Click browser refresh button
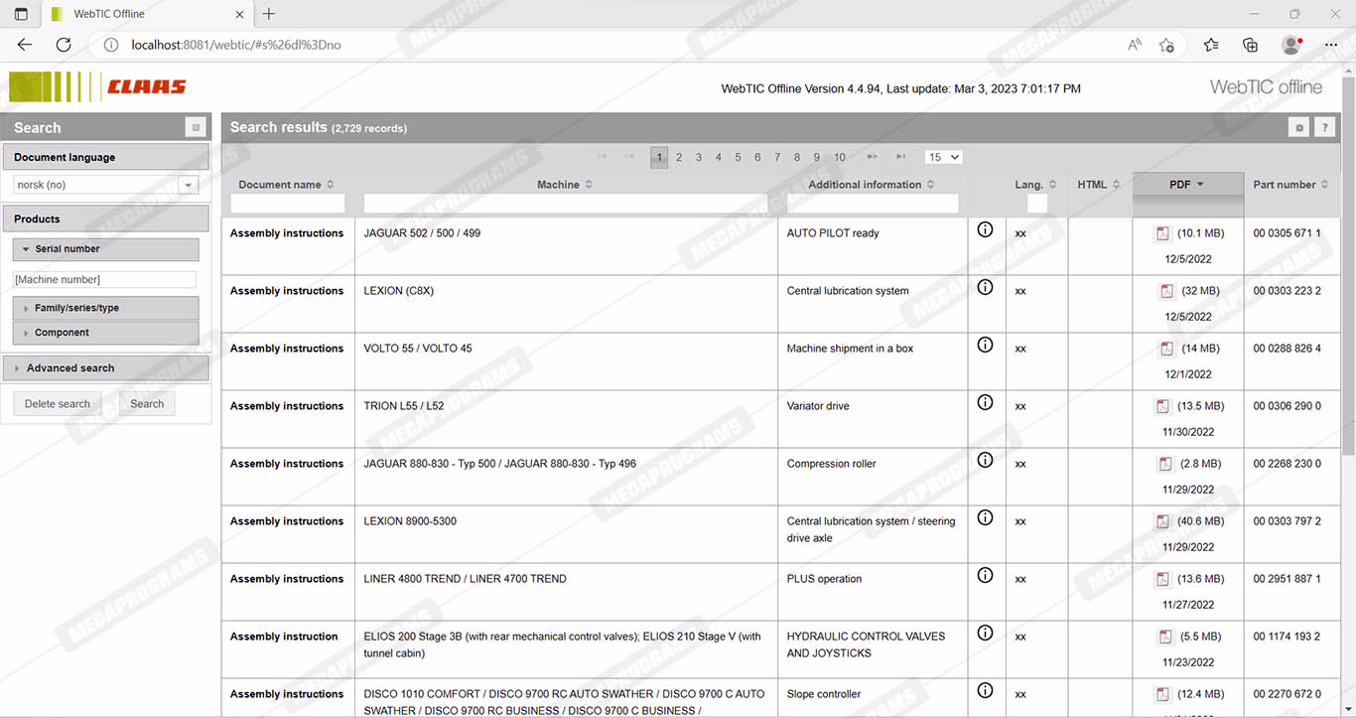Image resolution: width=1356 pixels, height=718 pixels. 64,45
